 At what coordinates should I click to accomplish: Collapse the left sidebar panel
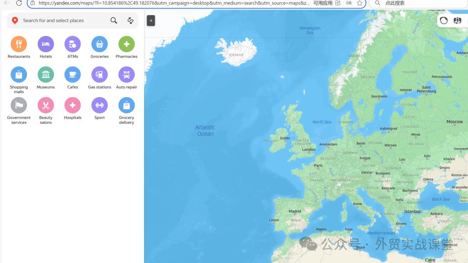tap(151, 20)
